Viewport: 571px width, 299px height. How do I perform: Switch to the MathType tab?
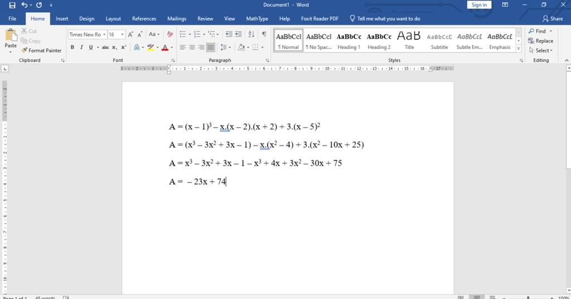click(x=257, y=18)
